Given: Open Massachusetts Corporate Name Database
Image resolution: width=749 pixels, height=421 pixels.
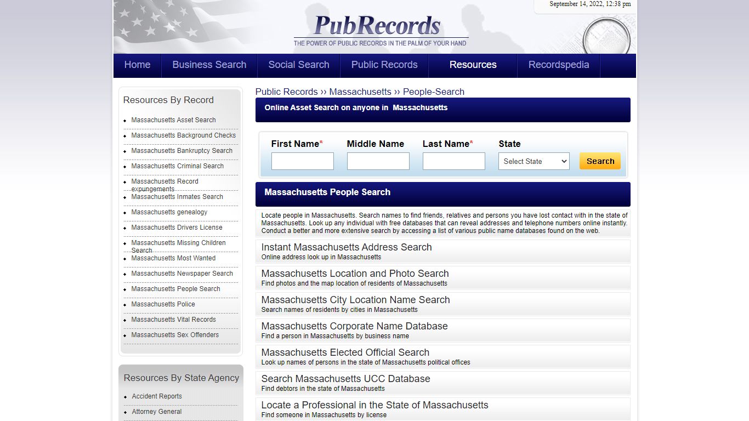Looking at the screenshot, I should click(x=355, y=326).
